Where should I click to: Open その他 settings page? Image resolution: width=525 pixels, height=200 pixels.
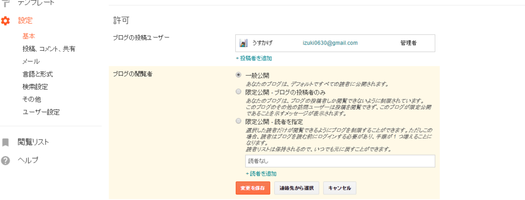coord(32,100)
